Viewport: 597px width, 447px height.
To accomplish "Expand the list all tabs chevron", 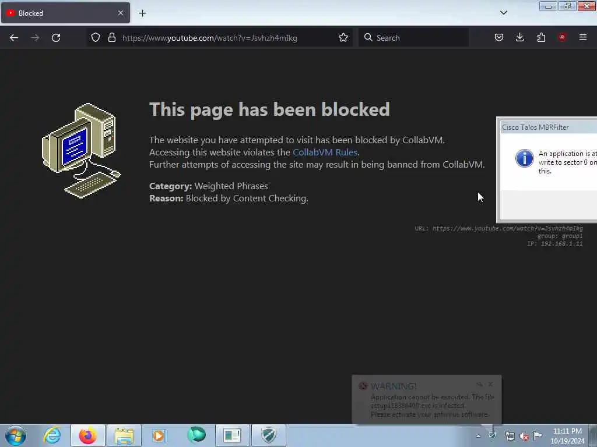I will coord(503,13).
